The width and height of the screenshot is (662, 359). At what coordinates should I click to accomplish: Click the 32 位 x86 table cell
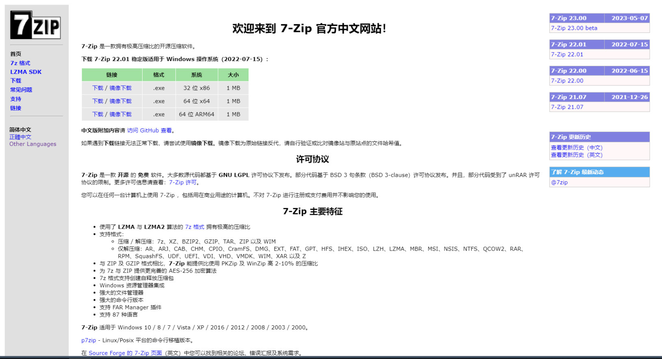[x=197, y=88]
